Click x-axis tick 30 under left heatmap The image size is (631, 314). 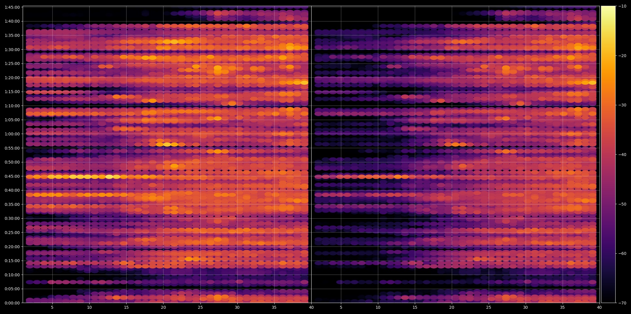tap(237, 307)
